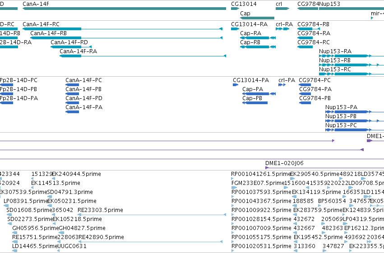The width and height of the screenshot is (384, 253).
Task: Click the CG9784-PA protein
Action: coord(315,89)
